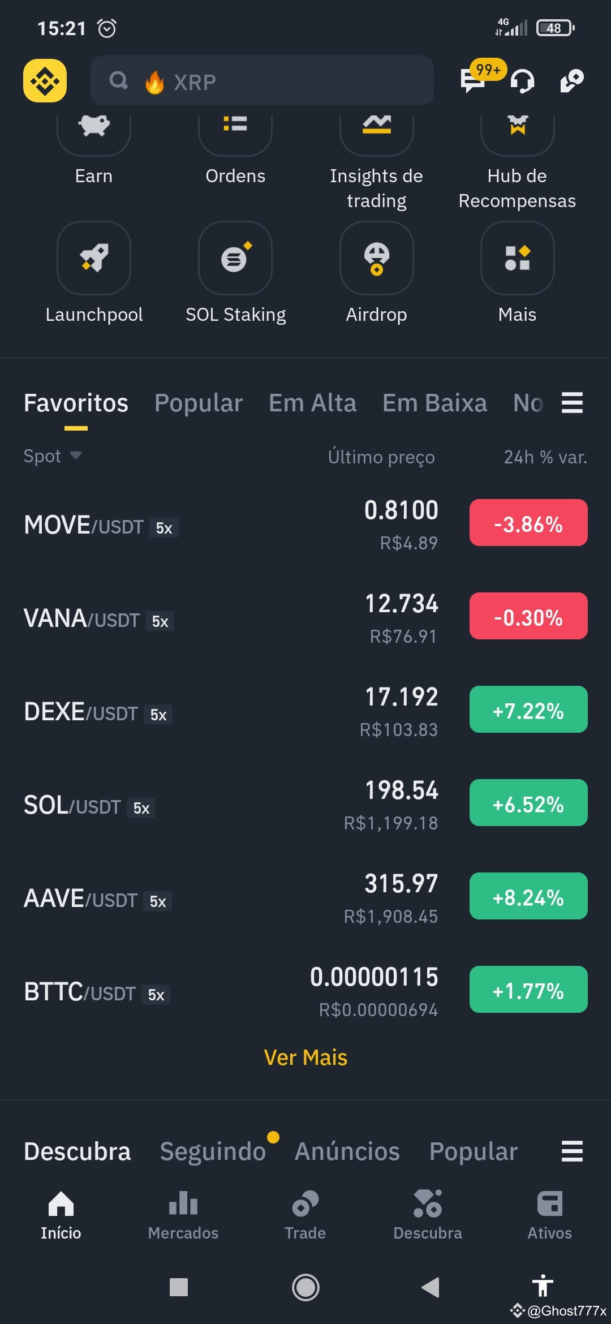
Task: Toggle MOVE -3.86% change badge
Action: click(528, 523)
